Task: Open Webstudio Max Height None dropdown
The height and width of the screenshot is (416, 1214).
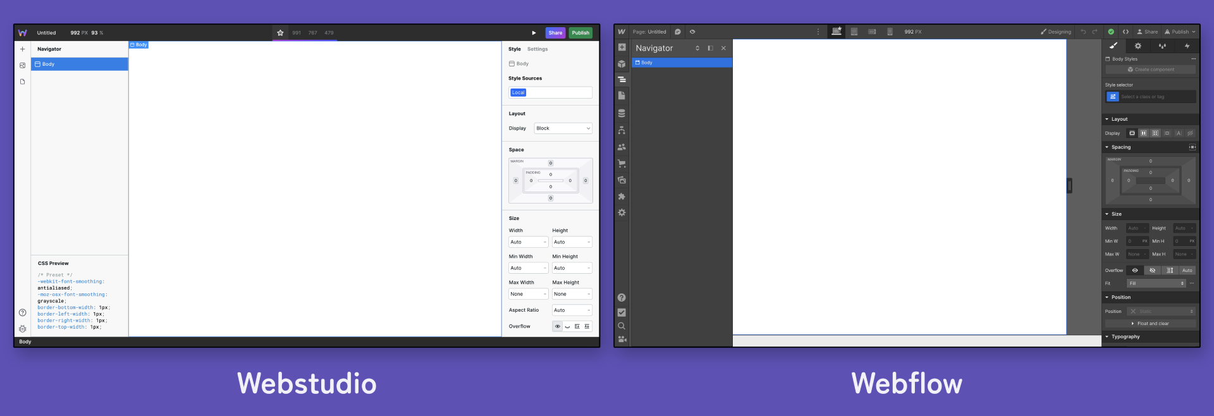Action: pos(572,294)
